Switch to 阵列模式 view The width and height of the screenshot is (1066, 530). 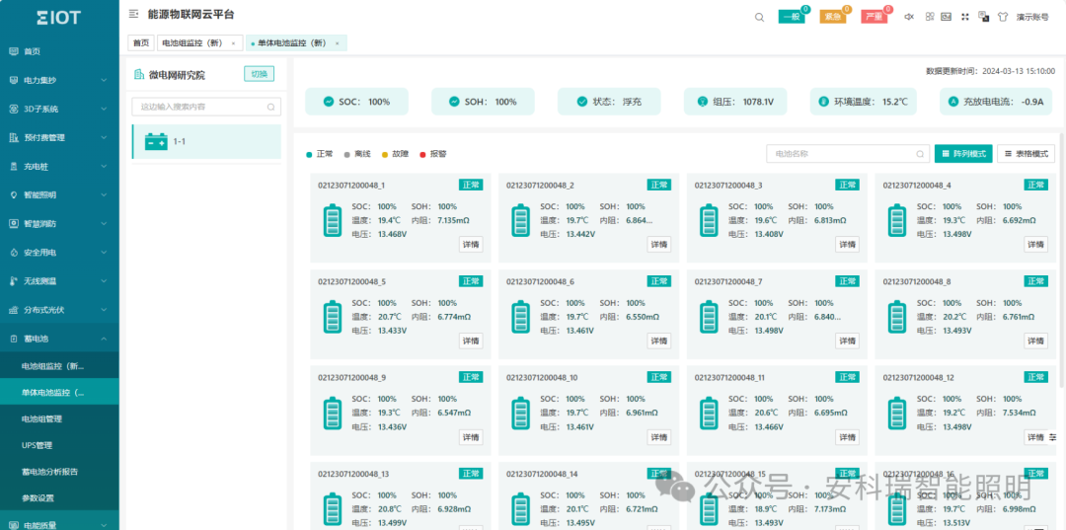coord(964,154)
